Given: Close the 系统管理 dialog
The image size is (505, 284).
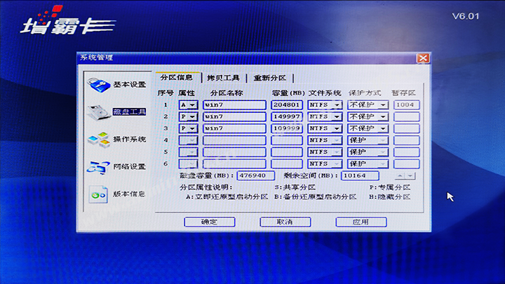Looking at the screenshot, I should pyautogui.click(x=422, y=58).
